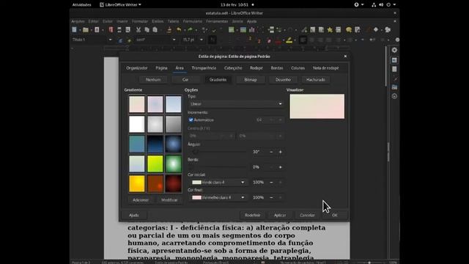Open the LibreOffice Writer app menu in the top bar

[120, 5]
